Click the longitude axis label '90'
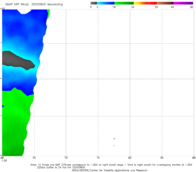 [194, 158]
